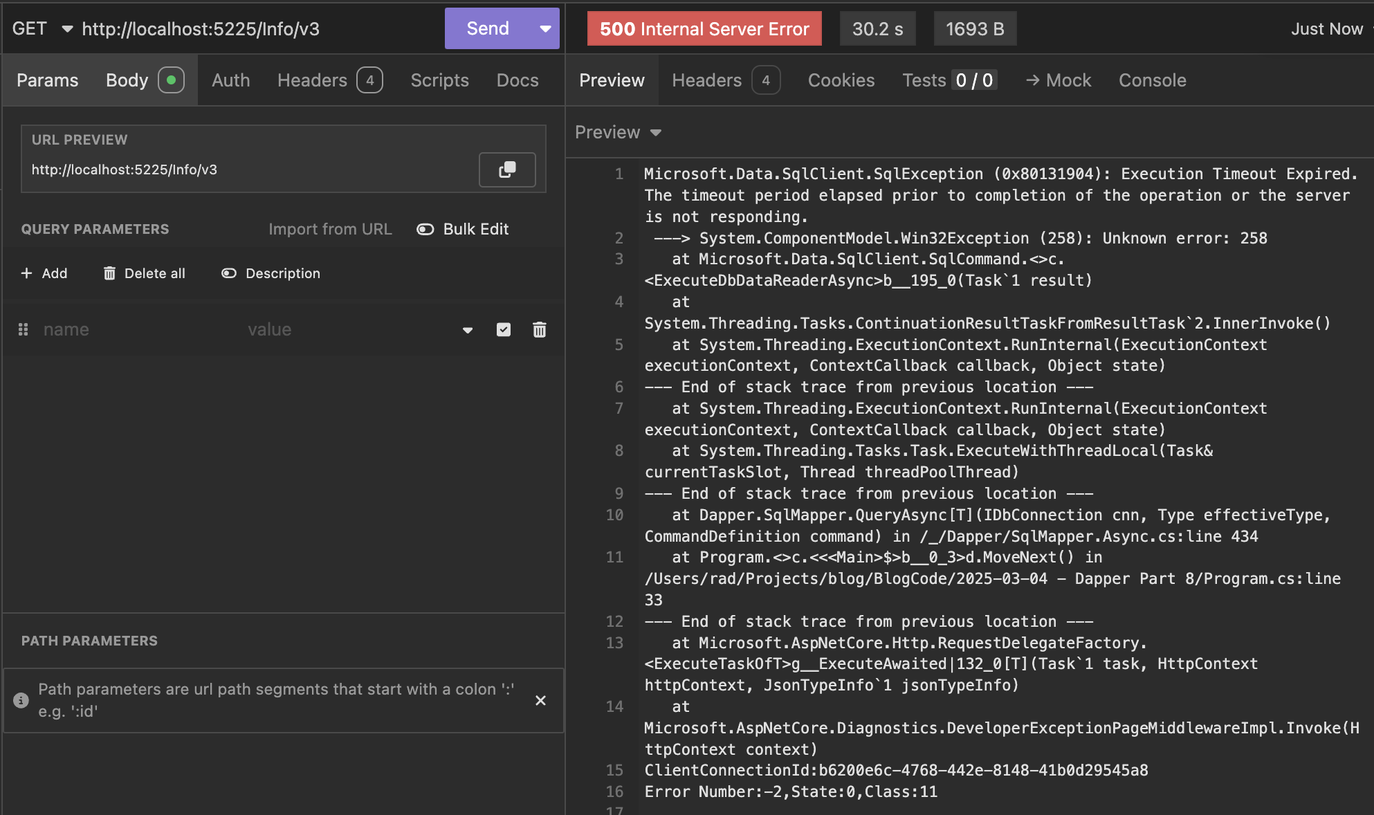Toggle Bulk Edit mode
The width and height of the screenshot is (1374, 815).
coord(425,229)
